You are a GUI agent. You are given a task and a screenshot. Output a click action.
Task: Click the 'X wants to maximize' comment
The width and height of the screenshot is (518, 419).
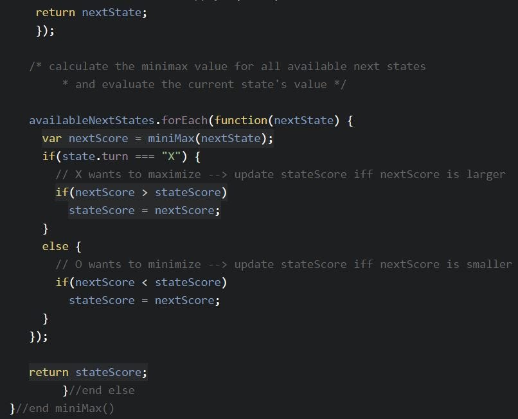click(280, 174)
